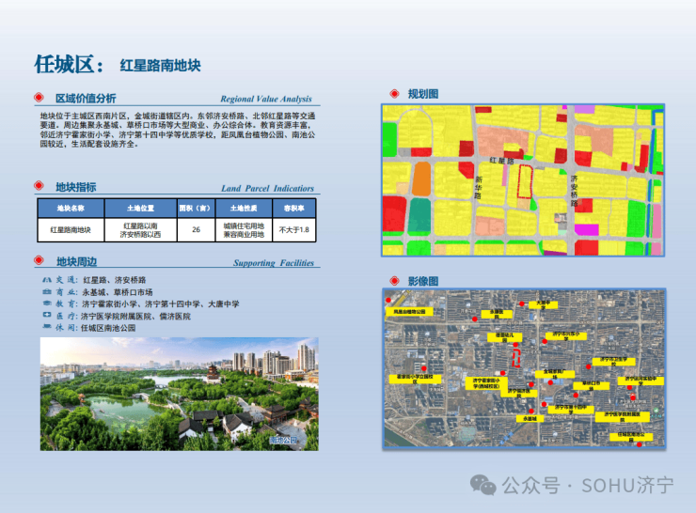The image size is (696, 513).
Task: Click the 新华路 road label on planning map
Action: [x=478, y=187]
